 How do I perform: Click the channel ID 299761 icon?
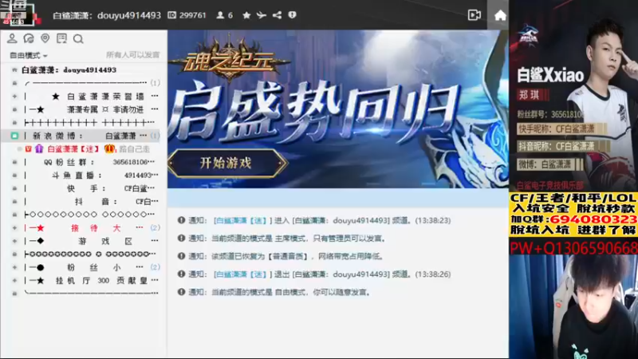point(172,15)
